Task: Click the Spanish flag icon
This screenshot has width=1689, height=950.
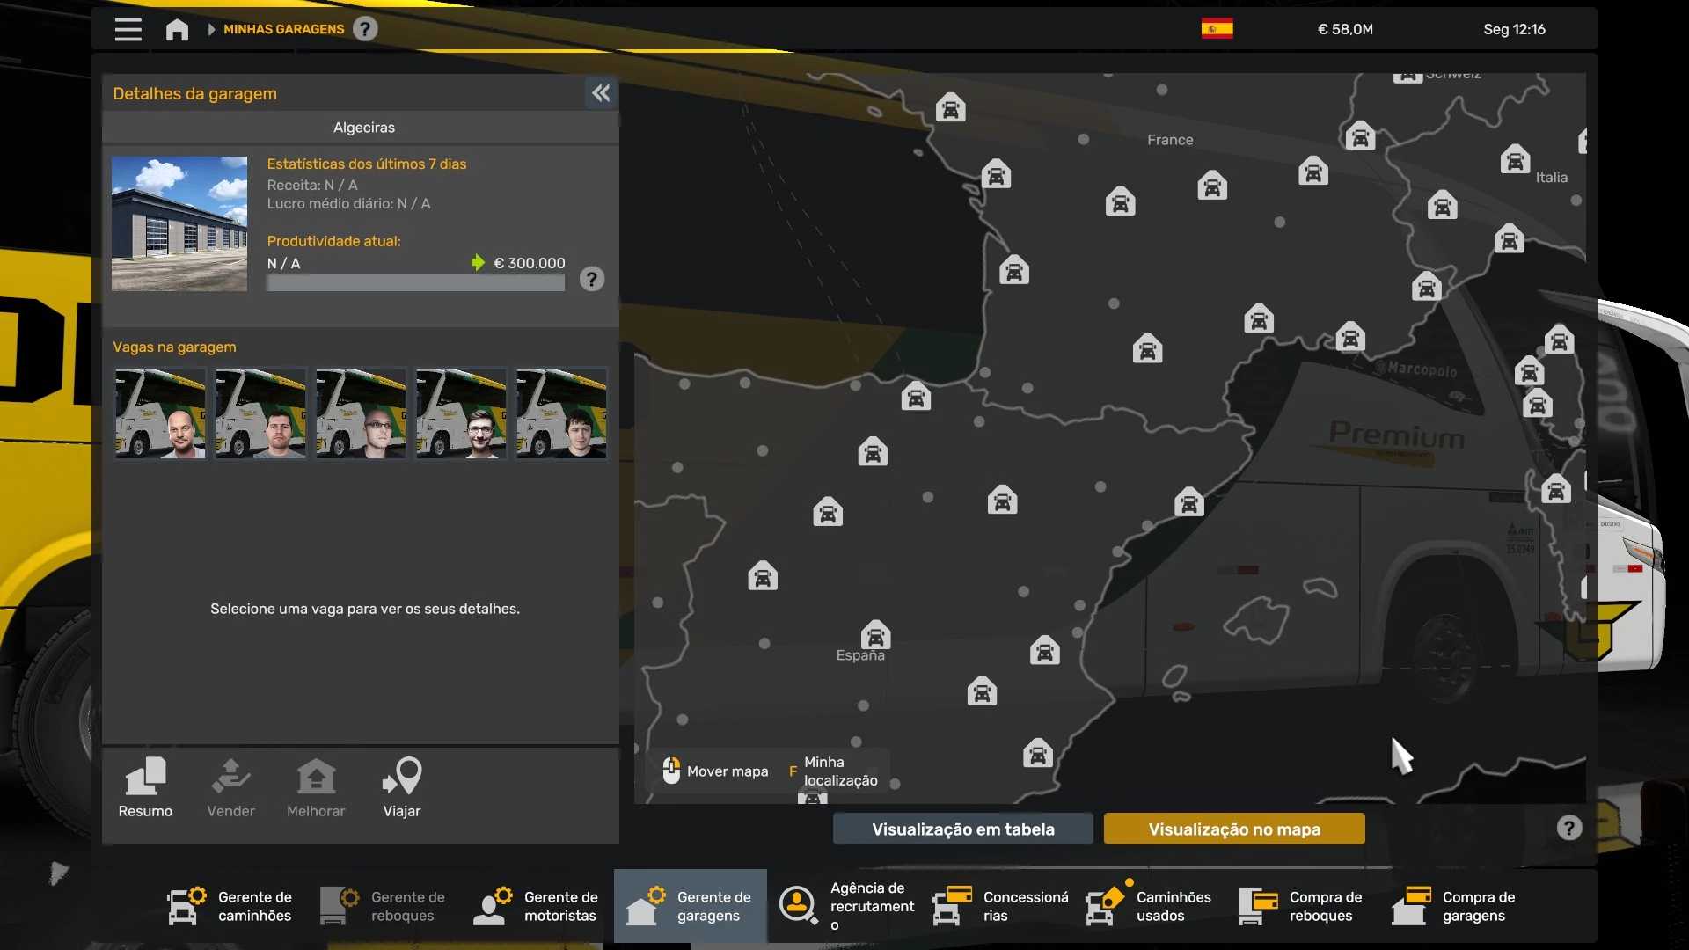Action: [x=1217, y=29]
